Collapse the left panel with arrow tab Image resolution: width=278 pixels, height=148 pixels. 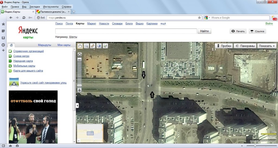click(77, 105)
